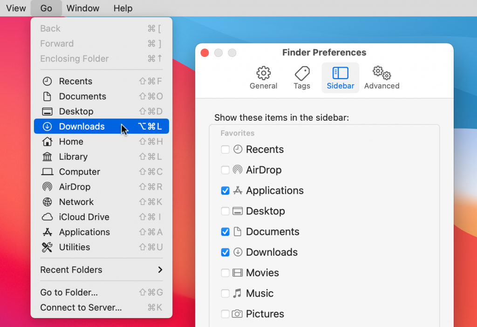
Task: Check the Movies sidebar checkbox
Action: [x=225, y=272]
